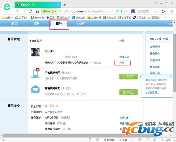The width and height of the screenshot is (176, 142).
Task: Open downxia bookmark
Action: coord(37,18)
